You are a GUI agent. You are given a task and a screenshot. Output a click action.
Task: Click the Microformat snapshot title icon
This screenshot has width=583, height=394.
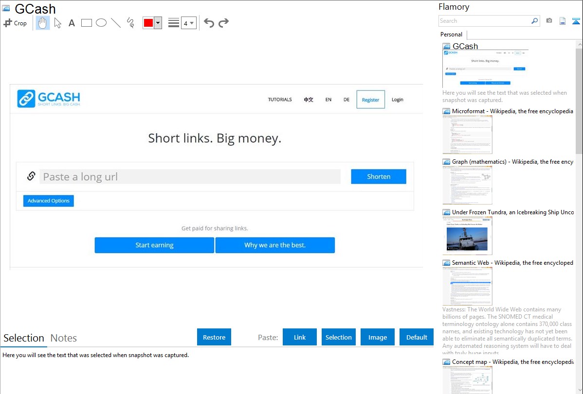click(447, 111)
